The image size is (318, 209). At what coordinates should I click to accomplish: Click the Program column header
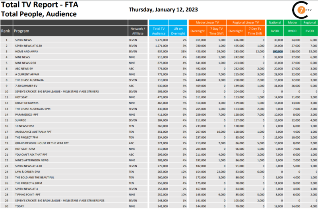point(19,31)
